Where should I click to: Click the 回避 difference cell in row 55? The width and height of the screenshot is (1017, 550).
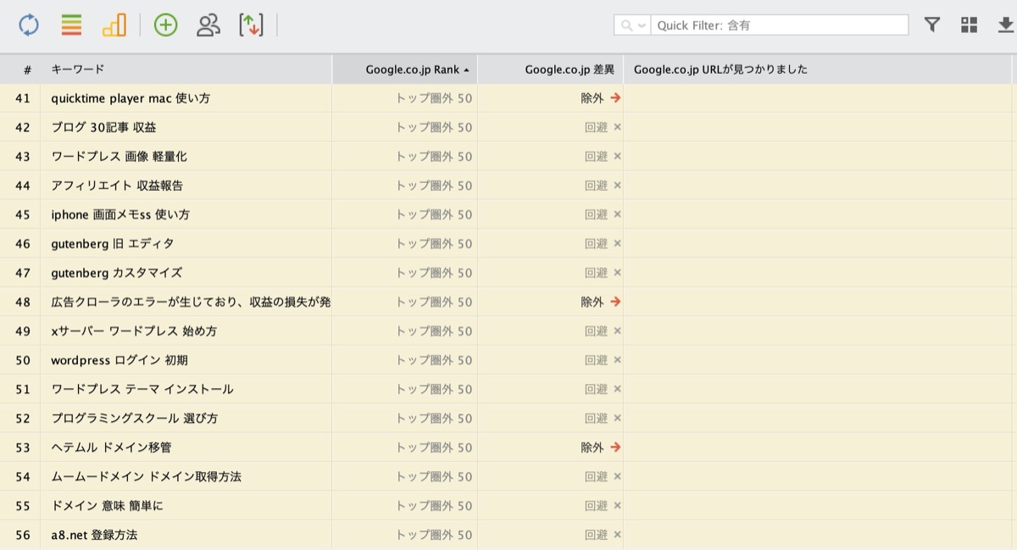coord(551,506)
